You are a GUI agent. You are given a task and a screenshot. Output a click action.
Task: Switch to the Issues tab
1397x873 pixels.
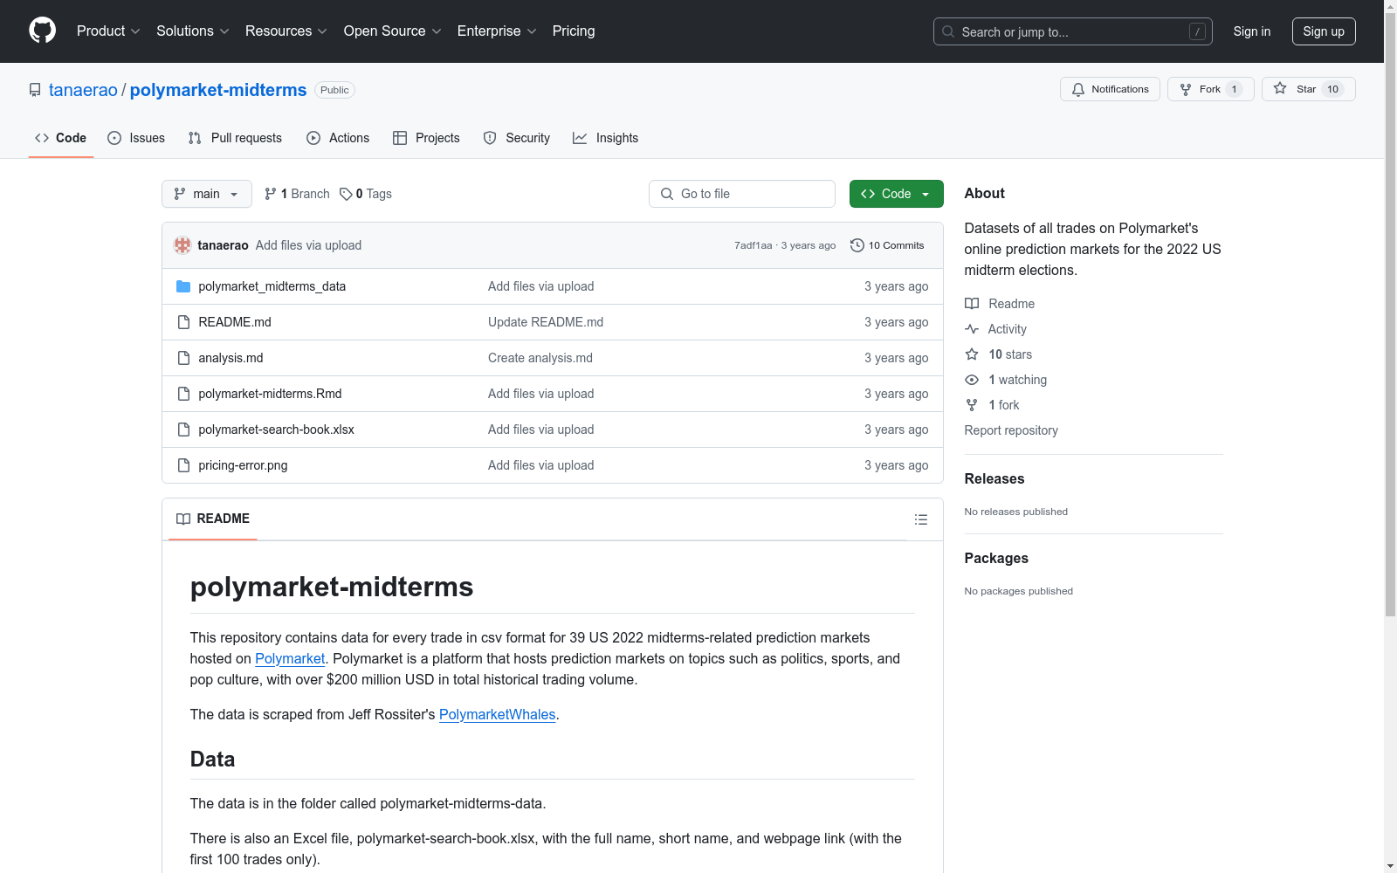[x=136, y=138]
